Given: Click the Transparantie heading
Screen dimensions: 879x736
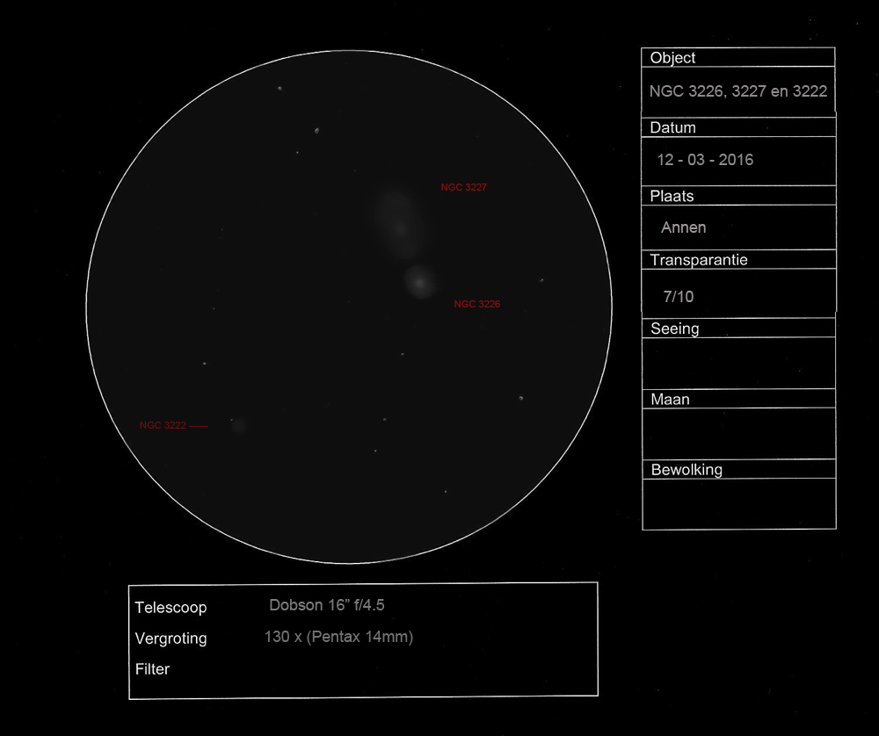Looking at the screenshot, I should tap(699, 260).
